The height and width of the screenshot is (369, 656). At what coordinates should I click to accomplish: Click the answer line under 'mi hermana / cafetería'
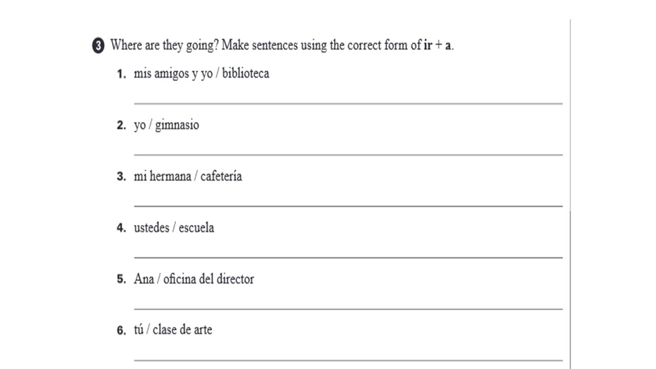click(348, 206)
